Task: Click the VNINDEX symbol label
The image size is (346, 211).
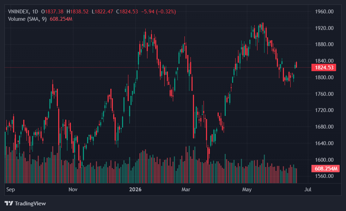Action: [18, 12]
